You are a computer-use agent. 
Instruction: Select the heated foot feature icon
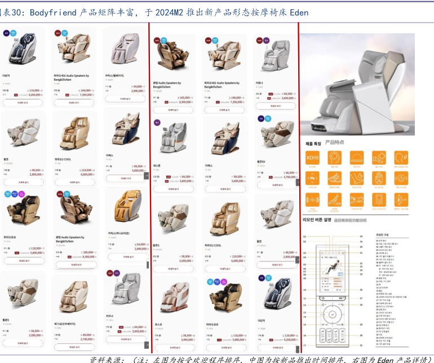(356, 178)
